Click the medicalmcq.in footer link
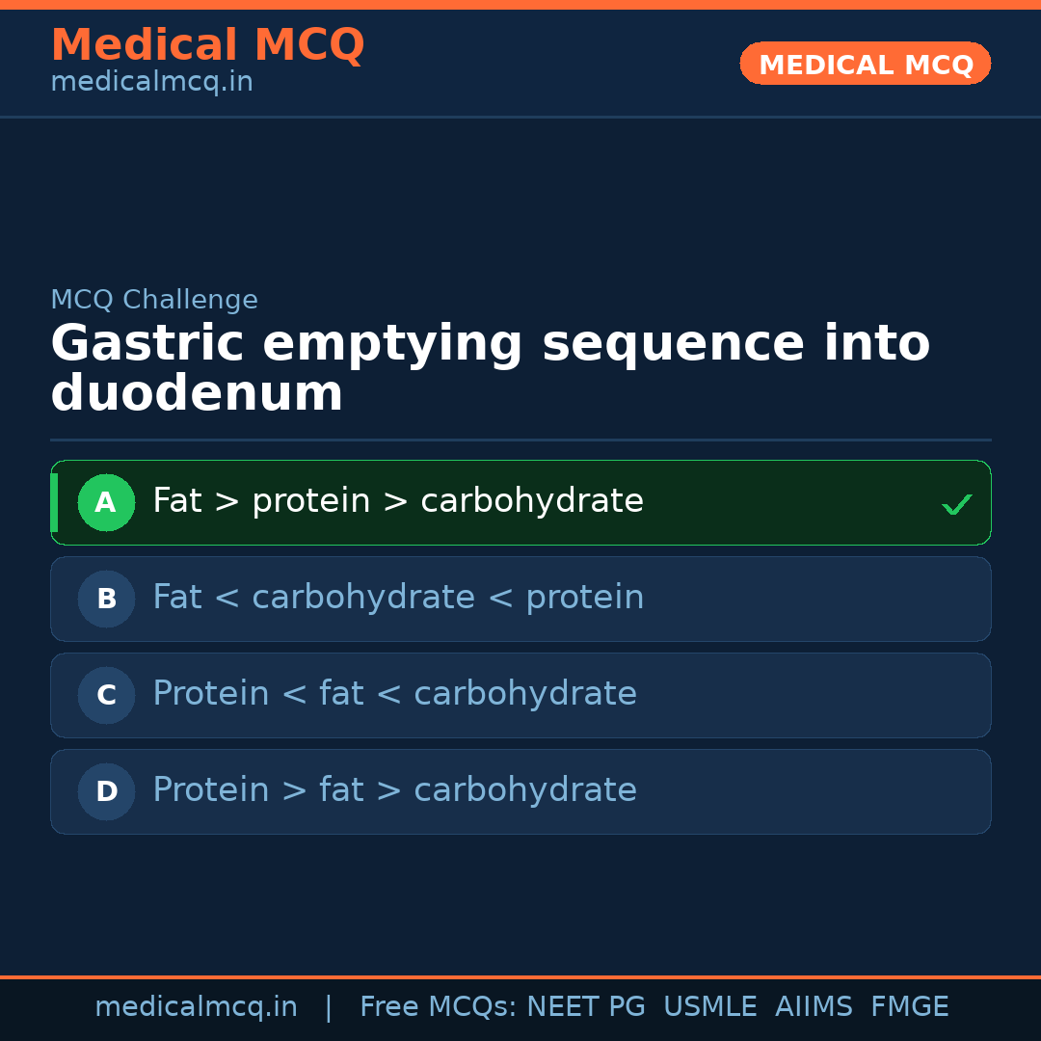The width and height of the screenshot is (1041, 1041). pos(196,1007)
